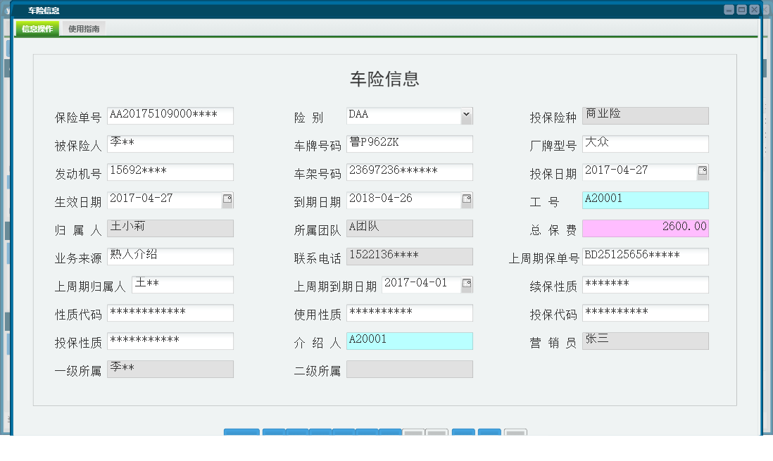Click the 营销员 field showing 张三
The width and height of the screenshot is (773, 461).
(646, 341)
